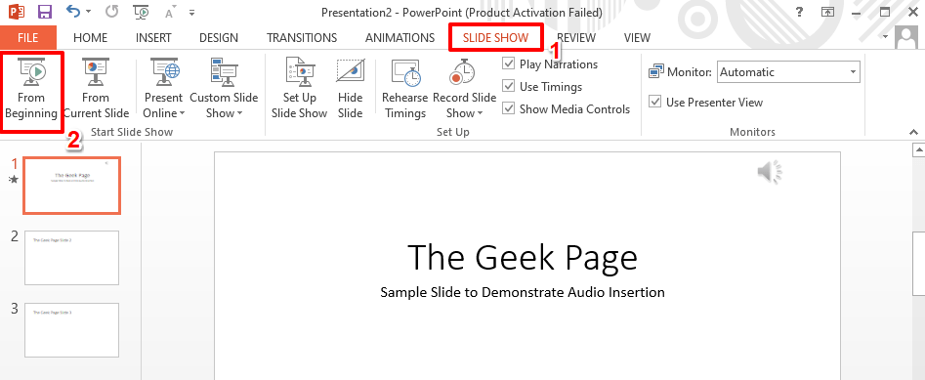Click subtitle Sample Slide to Demonstrate Audio Insertion

(x=522, y=292)
